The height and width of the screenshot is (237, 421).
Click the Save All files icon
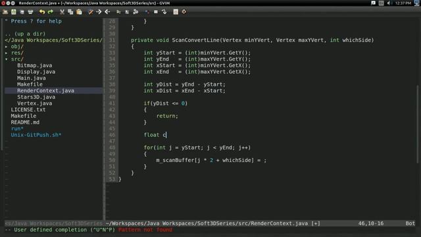22,12
